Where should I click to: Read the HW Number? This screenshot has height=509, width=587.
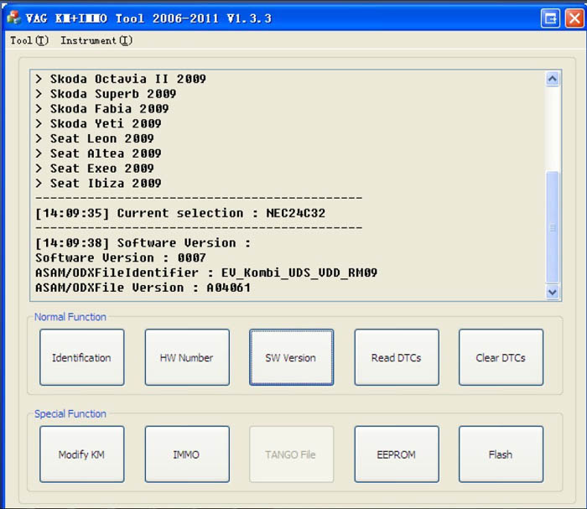[x=187, y=357]
